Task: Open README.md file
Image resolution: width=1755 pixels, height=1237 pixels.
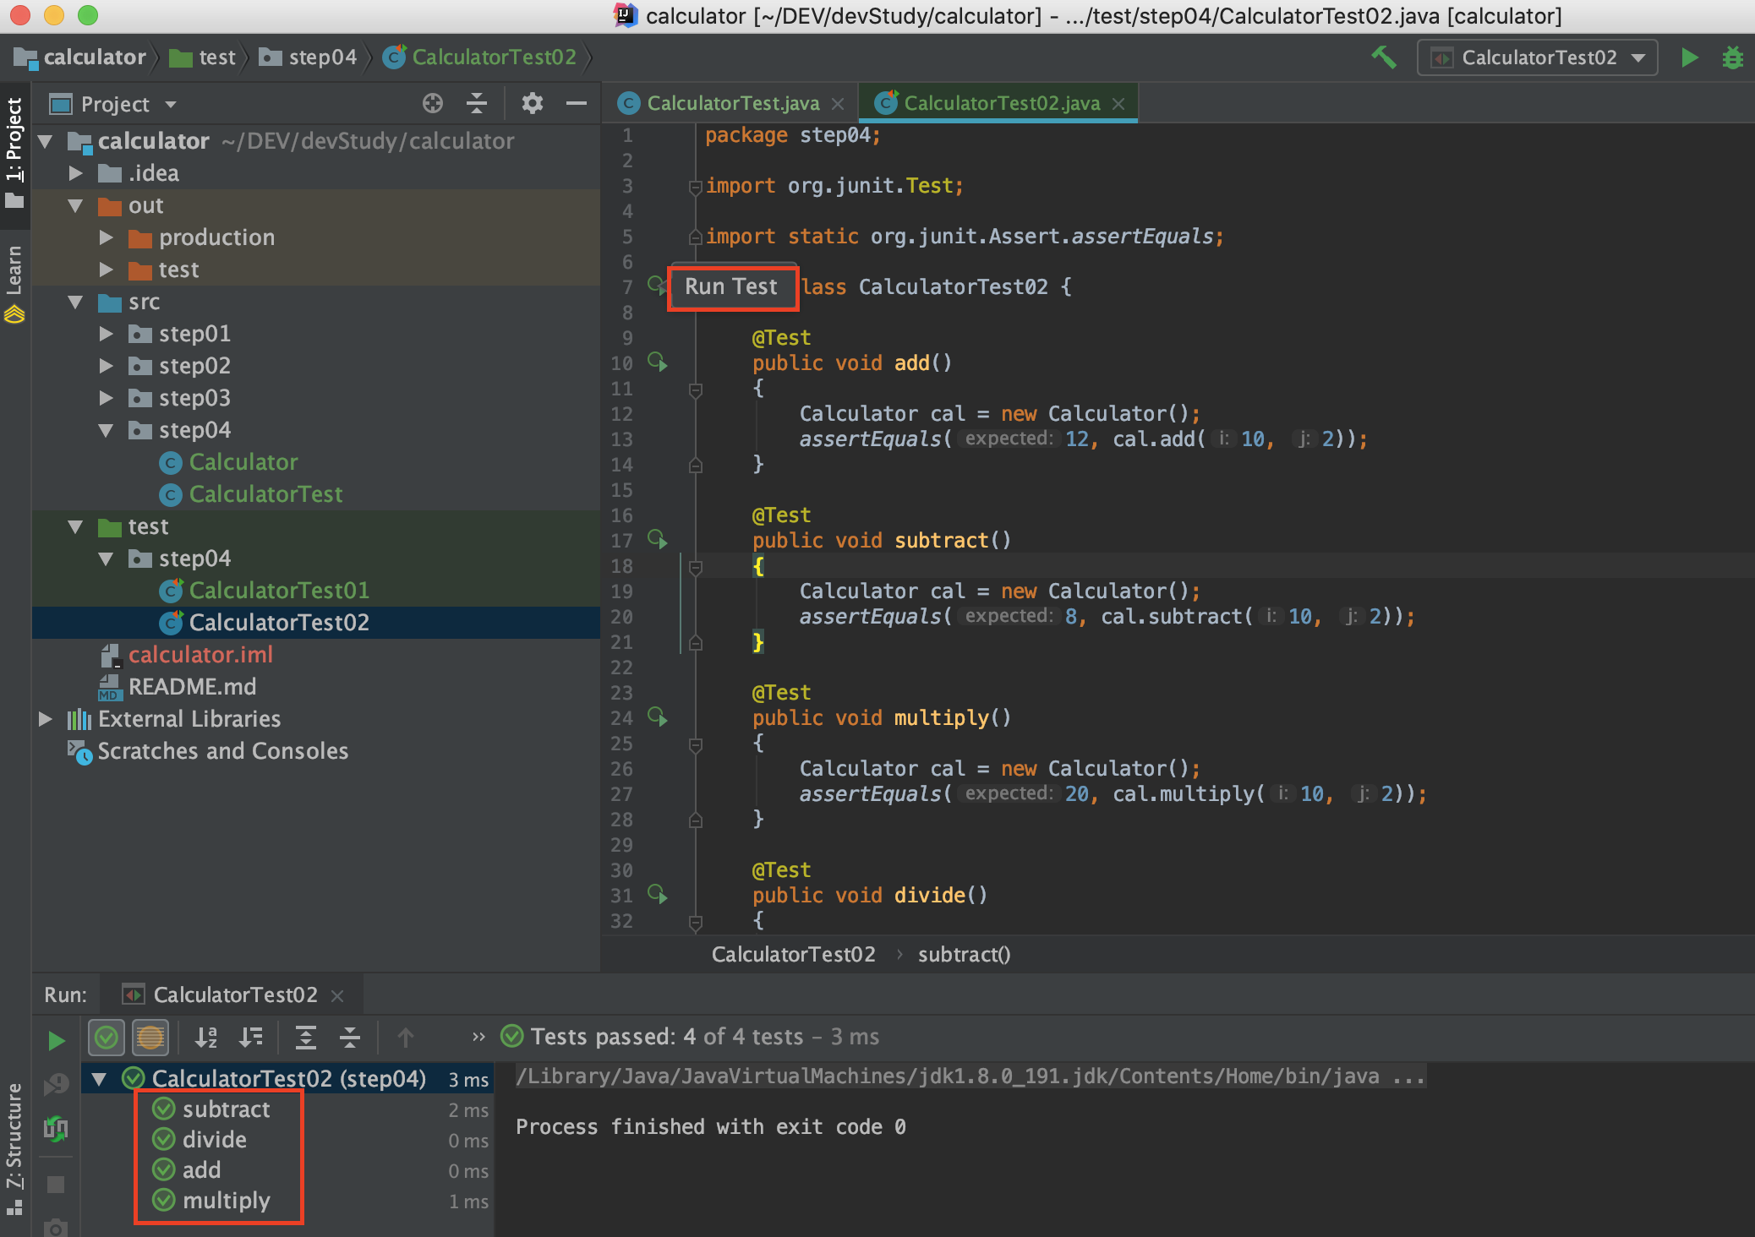Action: click(x=192, y=687)
